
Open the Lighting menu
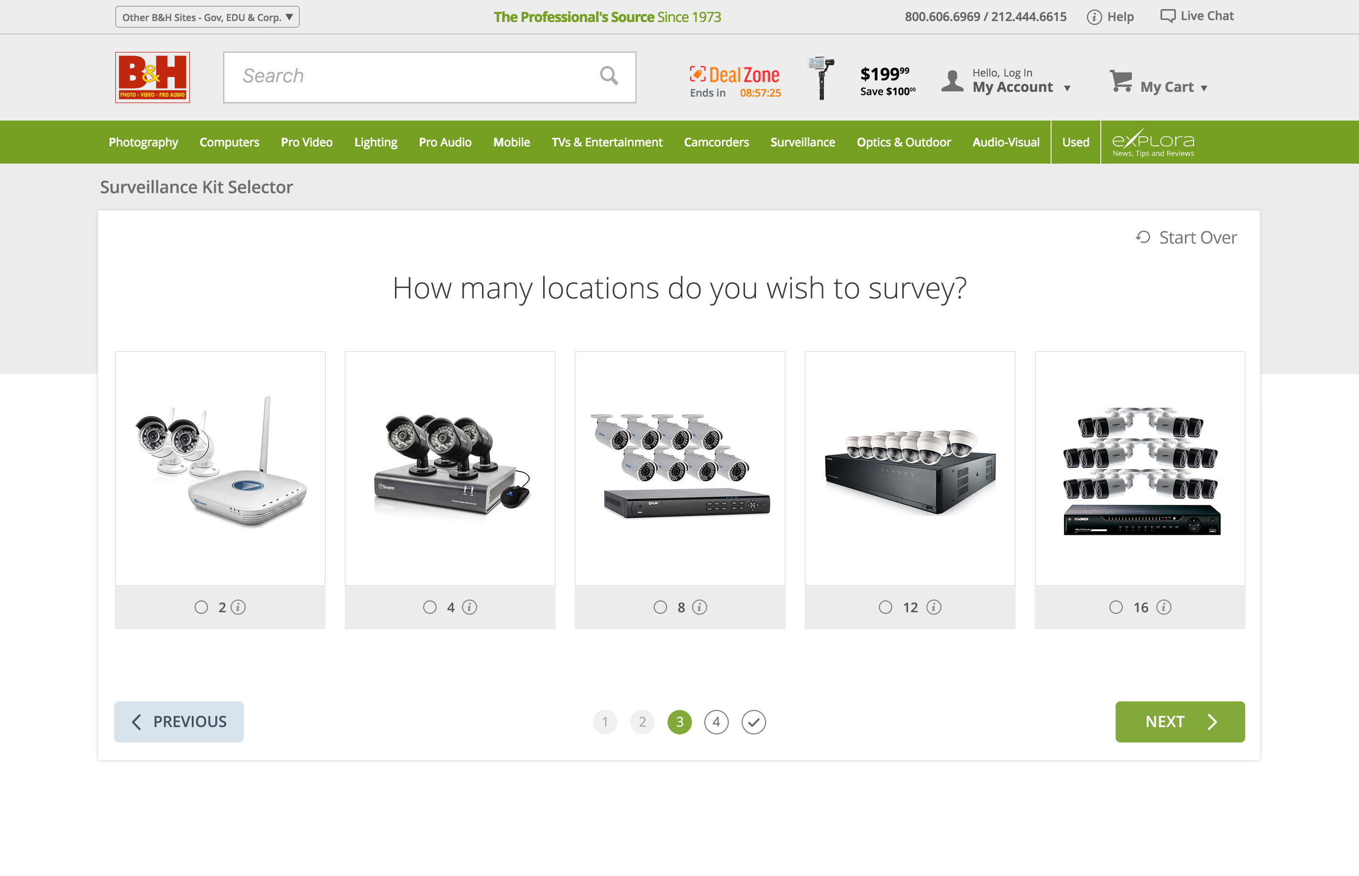point(376,142)
